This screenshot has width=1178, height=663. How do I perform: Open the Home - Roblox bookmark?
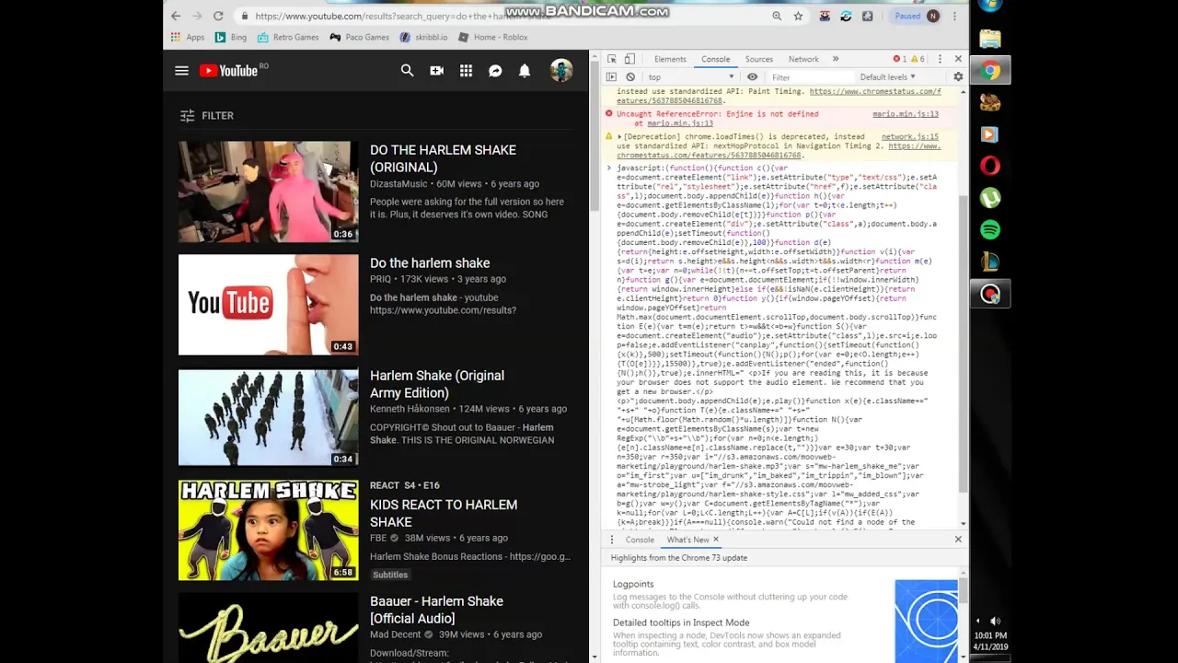pos(493,38)
